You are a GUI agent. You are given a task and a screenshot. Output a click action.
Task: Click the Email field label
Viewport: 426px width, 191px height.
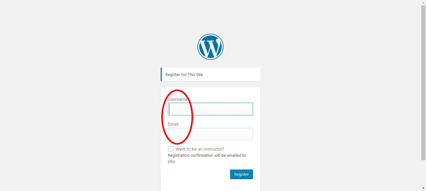173,124
